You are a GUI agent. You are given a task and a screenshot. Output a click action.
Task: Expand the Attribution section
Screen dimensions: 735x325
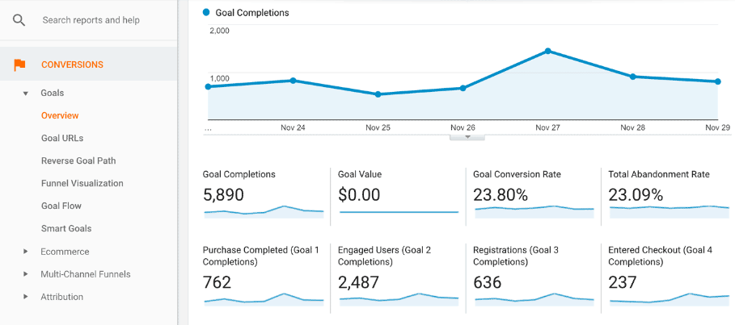pos(26,297)
